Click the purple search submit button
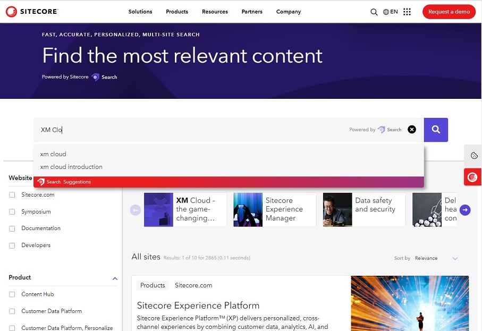Image resolution: width=482 pixels, height=331 pixels. coord(436,130)
